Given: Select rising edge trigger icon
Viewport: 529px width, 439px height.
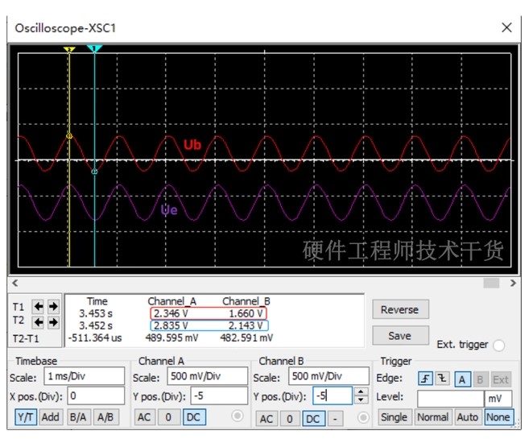Looking at the screenshot, I should 425,379.
